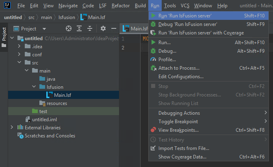Click the Collapse All icon in Project panel
Viewport: 273px width, 167px height.
[90, 29]
